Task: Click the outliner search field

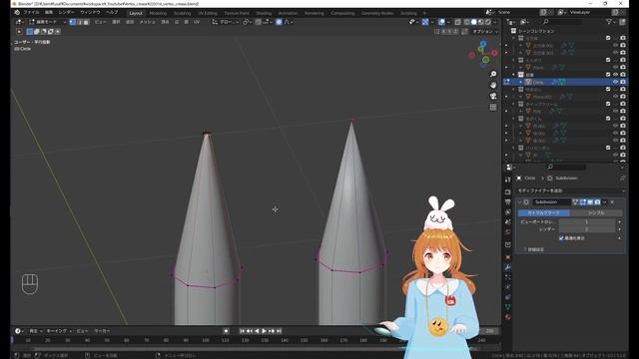Action: click(562, 22)
